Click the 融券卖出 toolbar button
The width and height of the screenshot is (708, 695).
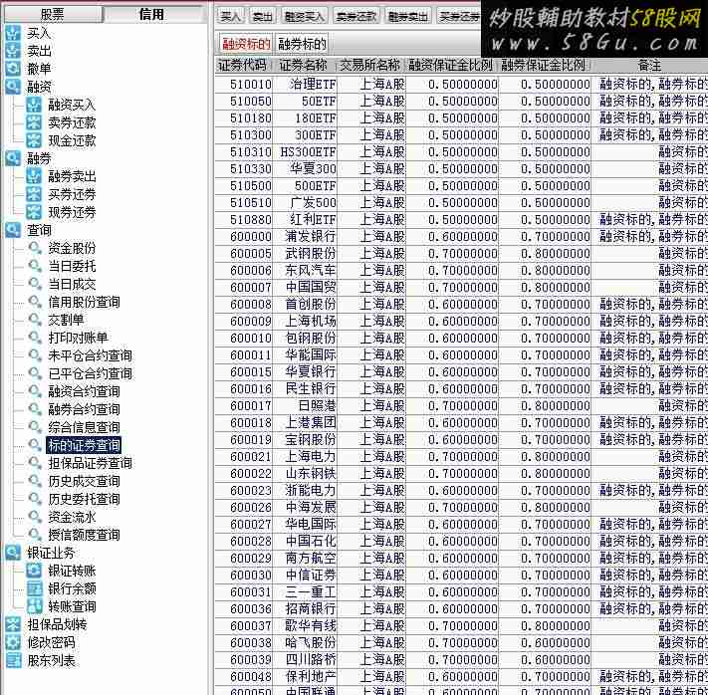408,17
